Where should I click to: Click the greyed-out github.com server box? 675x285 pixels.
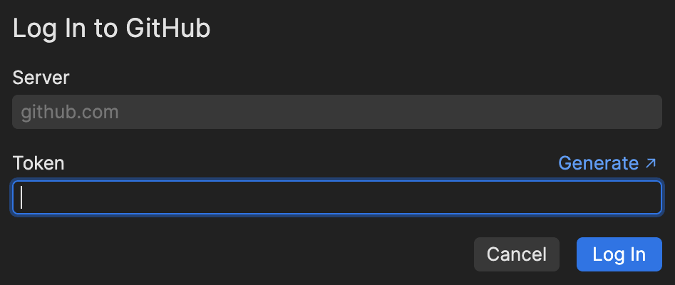click(337, 112)
